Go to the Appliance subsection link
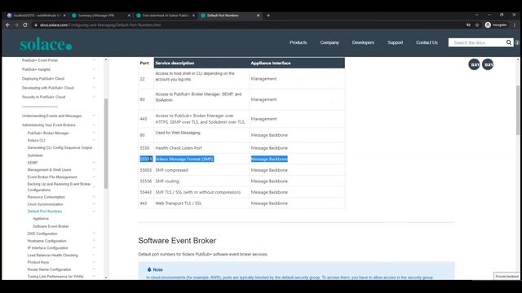This screenshot has height=293, width=522. tap(41, 219)
